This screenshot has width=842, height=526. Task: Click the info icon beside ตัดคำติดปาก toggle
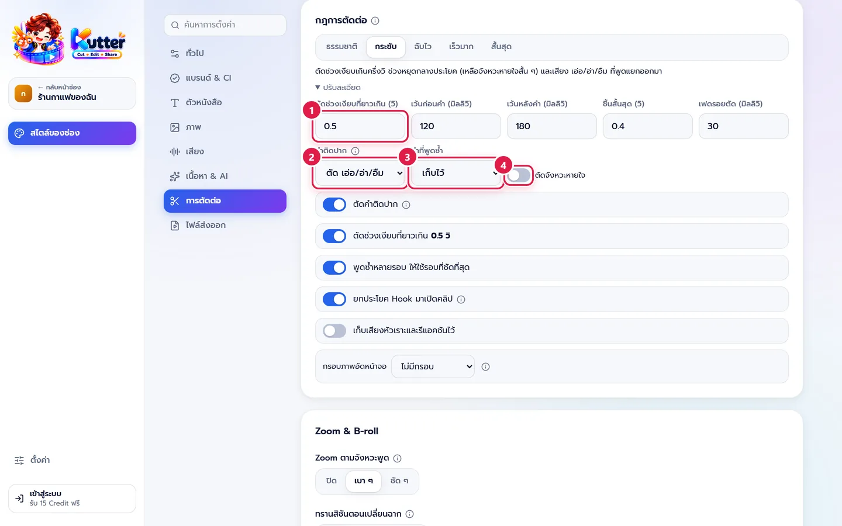tap(406, 205)
